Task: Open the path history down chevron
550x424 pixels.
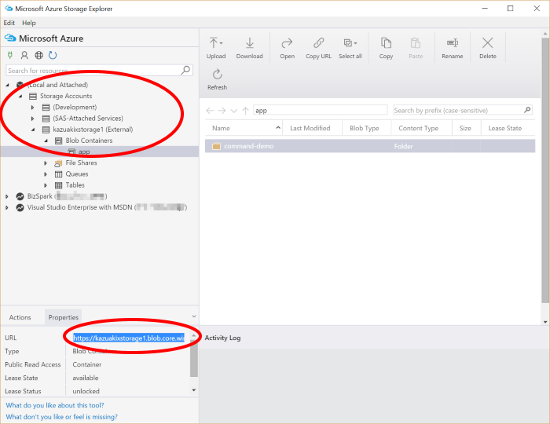Action: [x=233, y=111]
